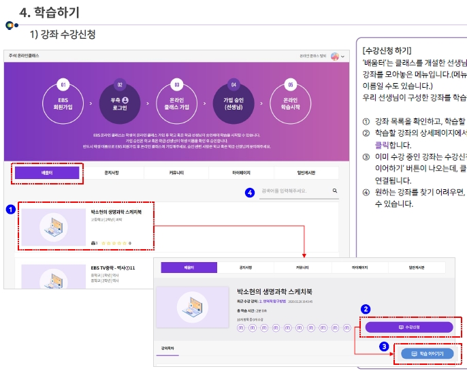Click the '수강신청' enroll button
The width and height of the screenshot is (467, 371).
(409, 327)
